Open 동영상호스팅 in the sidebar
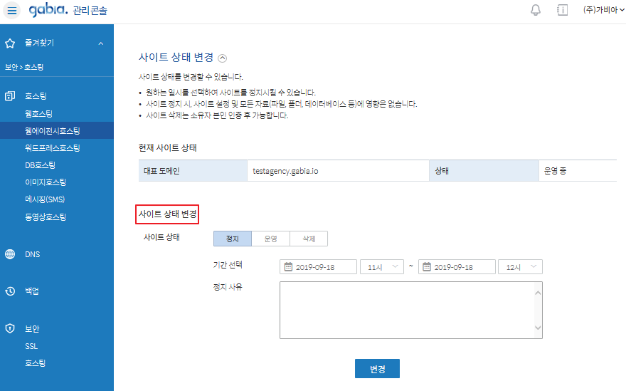Screen dimensions: 626x391 click(x=45, y=217)
